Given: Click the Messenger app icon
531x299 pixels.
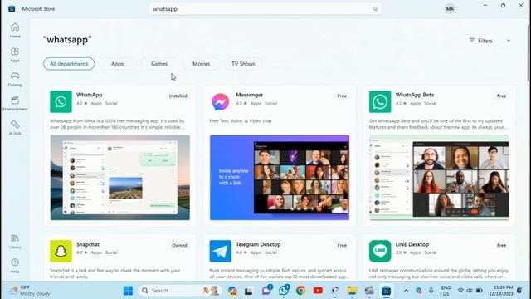Looking at the screenshot, I should tap(221, 101).
